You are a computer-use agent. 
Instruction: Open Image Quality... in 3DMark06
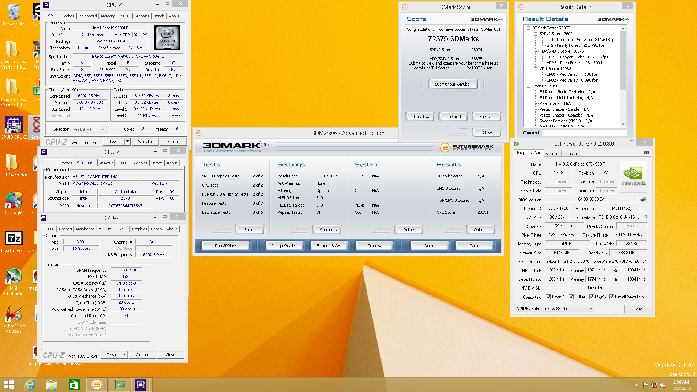pyautogui.click(x=285, y=246)
